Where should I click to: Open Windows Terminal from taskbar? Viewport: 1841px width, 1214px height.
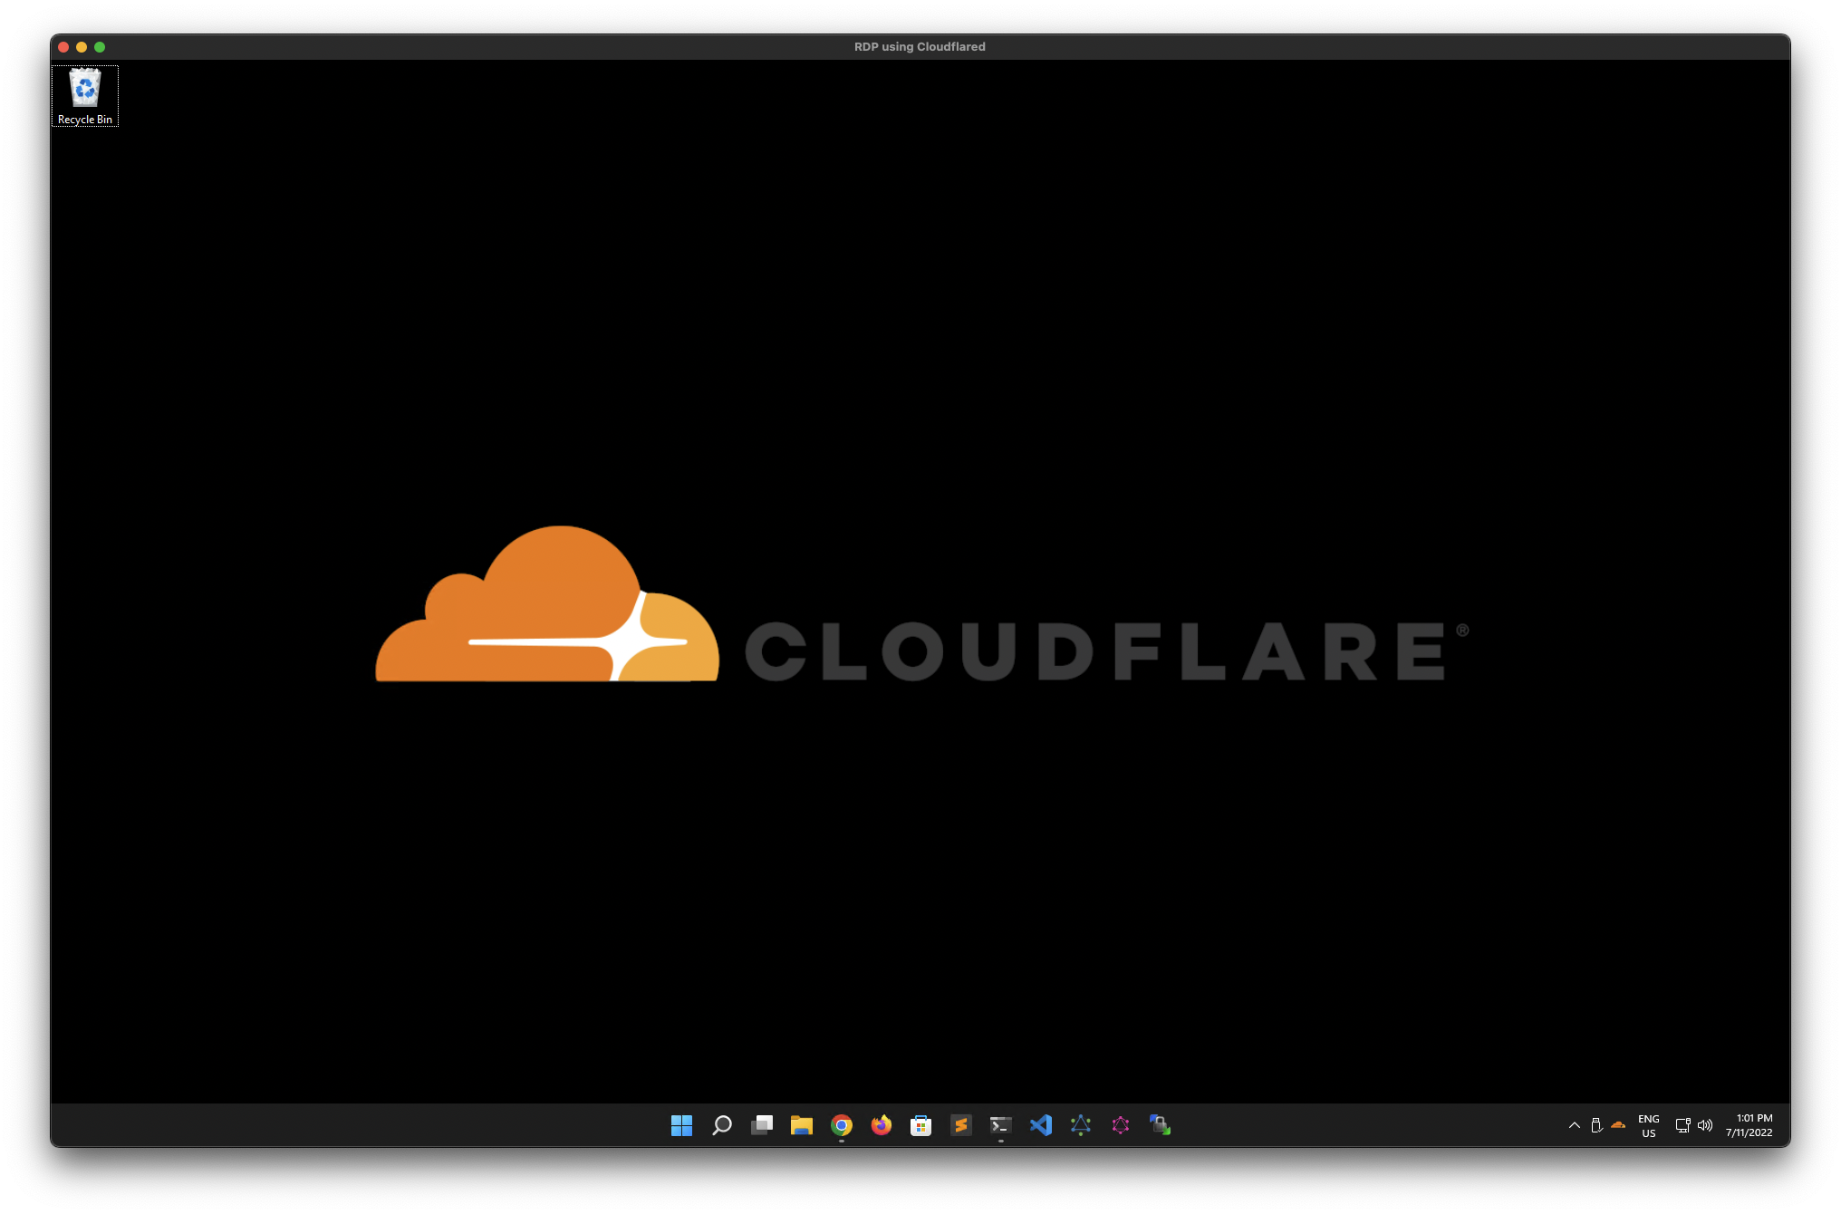coord(1001,1125)
